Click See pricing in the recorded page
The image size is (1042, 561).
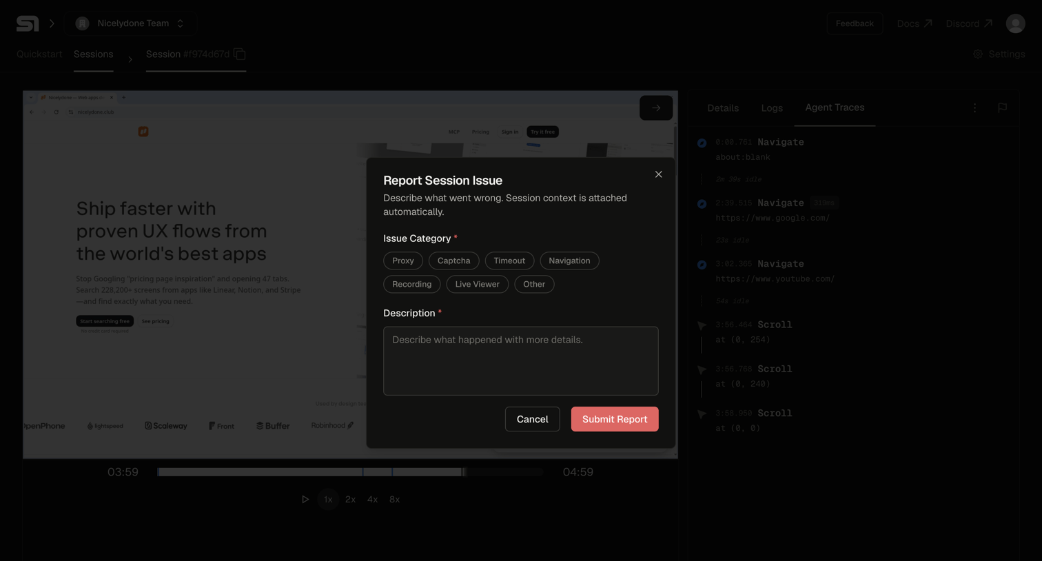(x=155, y=321)
